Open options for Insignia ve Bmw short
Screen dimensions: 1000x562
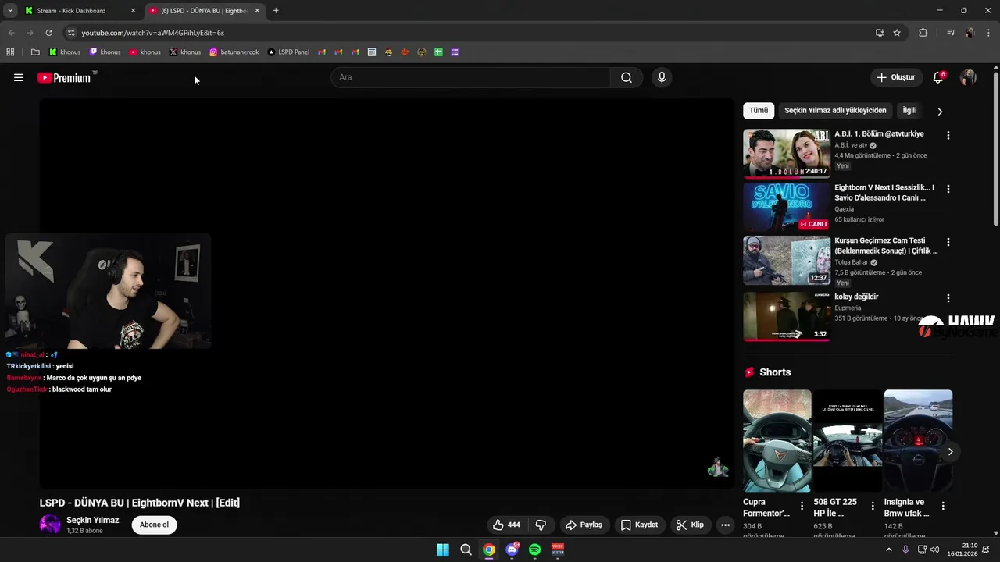click(943, 506)
